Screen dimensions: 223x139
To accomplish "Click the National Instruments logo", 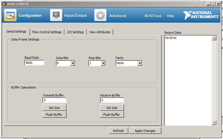I will pos(201,15).
